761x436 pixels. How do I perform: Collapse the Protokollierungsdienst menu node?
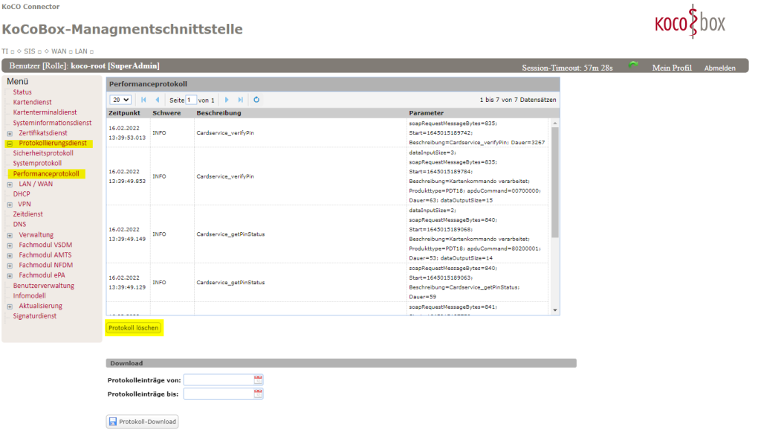pyautogui.click(x=10, y=144)
